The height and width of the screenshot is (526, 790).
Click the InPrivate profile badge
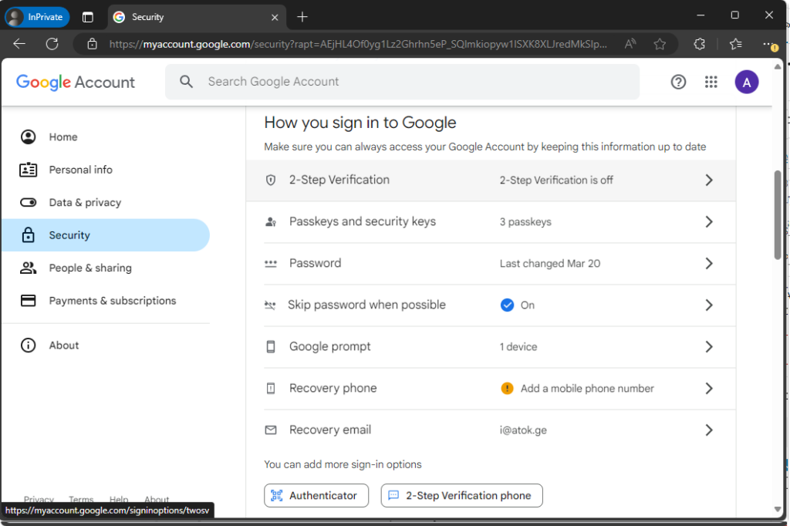[x=37, y=17]
